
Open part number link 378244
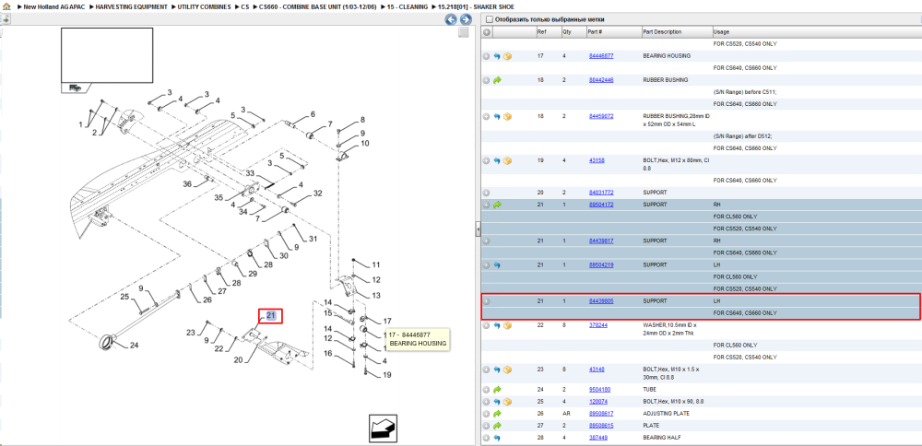point(598,325)
